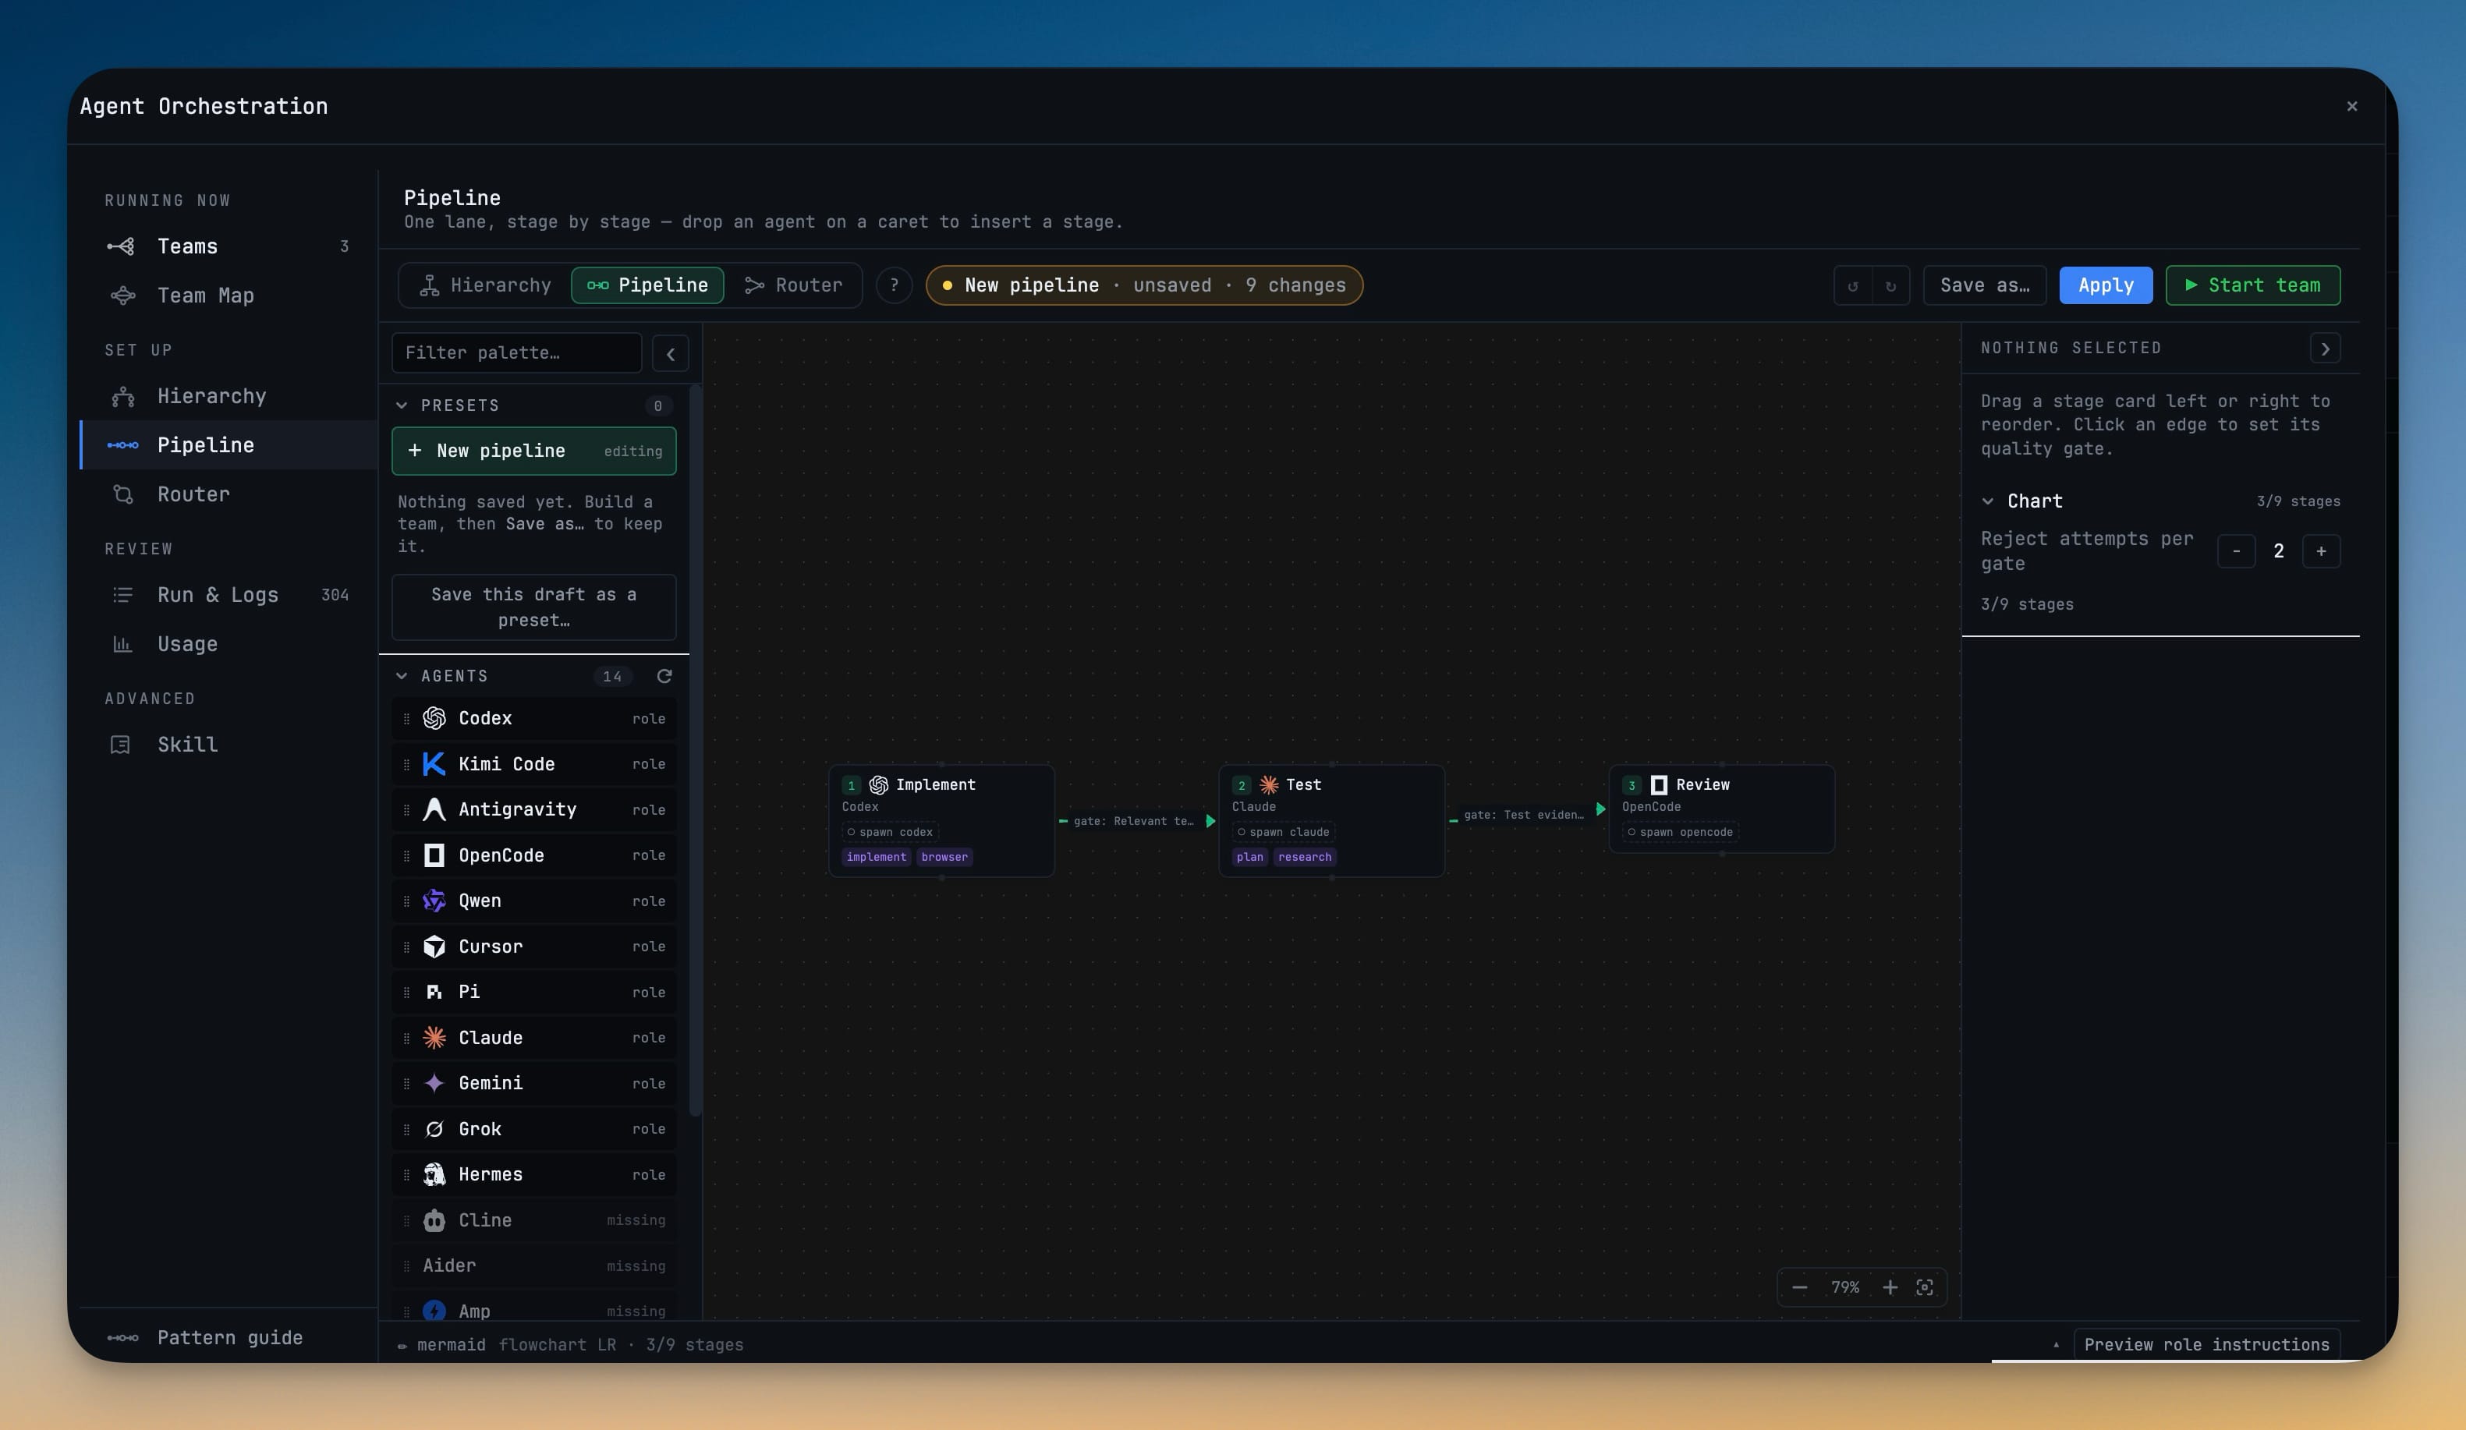Click the Cline robot icon
Viewport: 2466px width, 1430px height.
pyautogui.click(x=434, y=1219)
